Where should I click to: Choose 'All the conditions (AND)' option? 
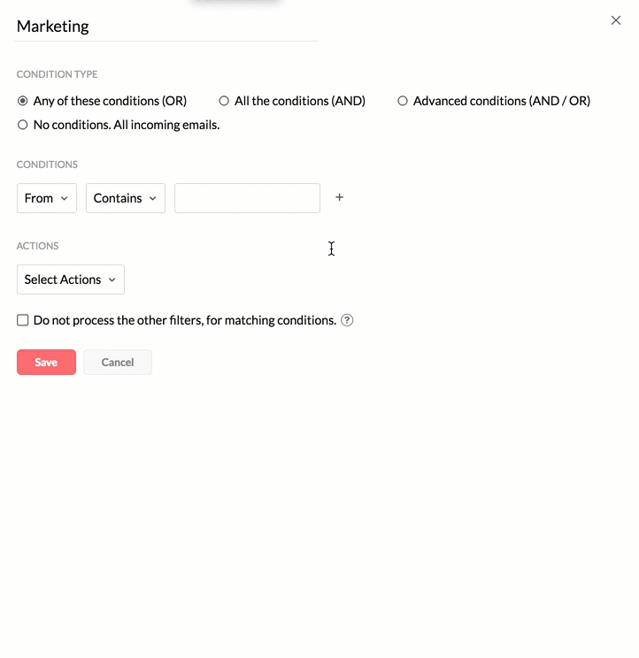click(224, 101)
